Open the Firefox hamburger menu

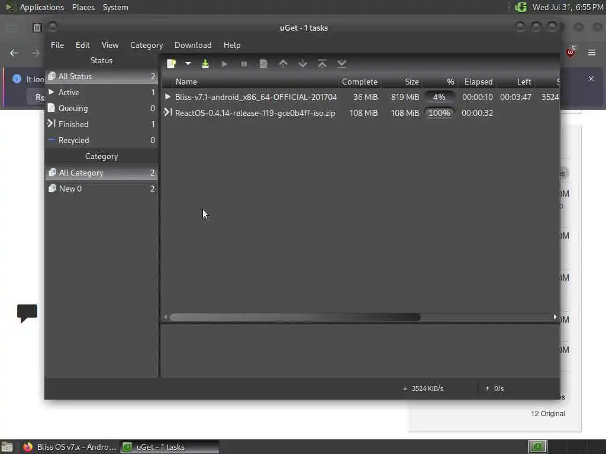pos(592,53)
